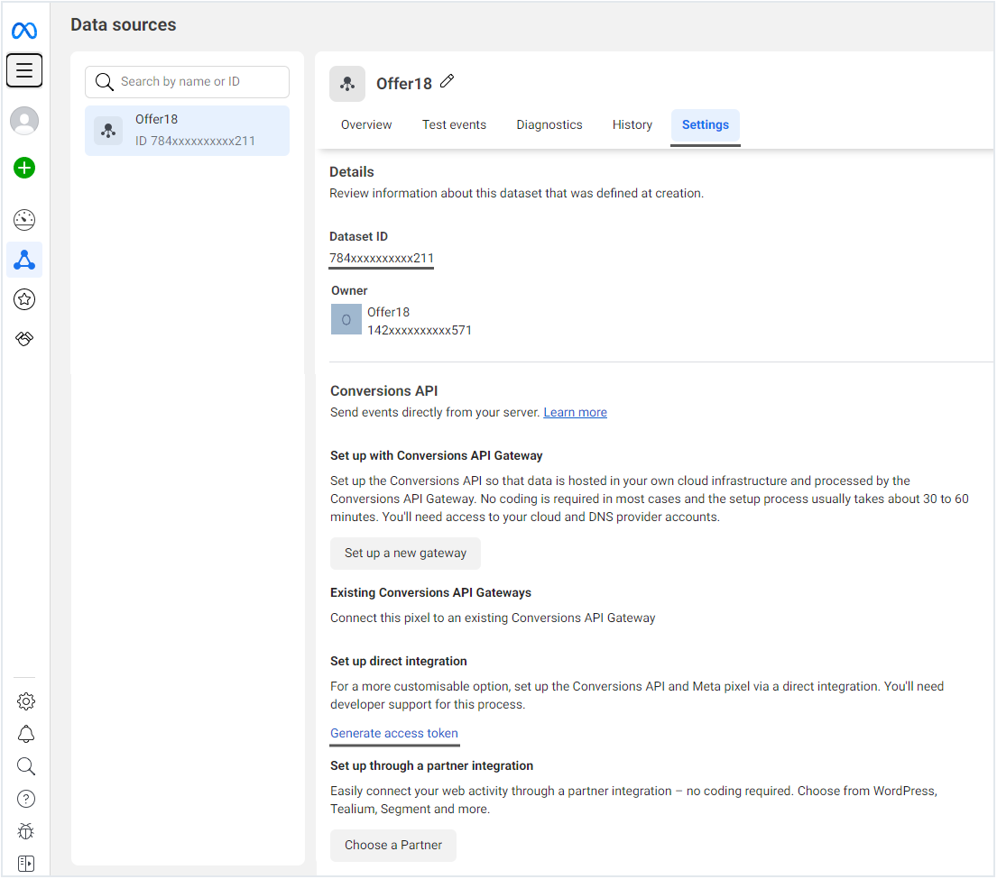Screen dimensions: 997x879
Task: Open settings gear in sidebar
Action: coord(26,701)
